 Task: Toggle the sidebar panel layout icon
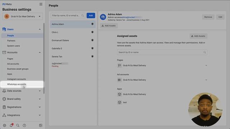coord(41,125)
